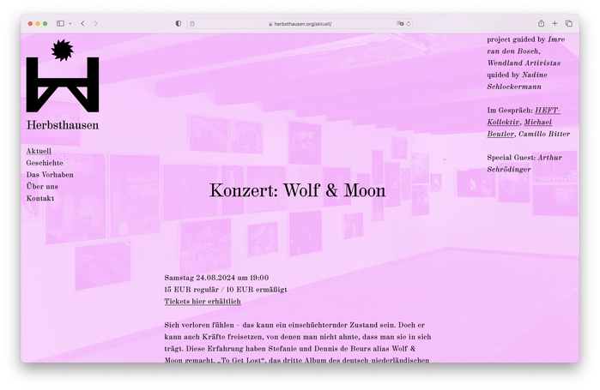Go back to the previous page
The image size is (600, 390).
(x=82, y=24)
